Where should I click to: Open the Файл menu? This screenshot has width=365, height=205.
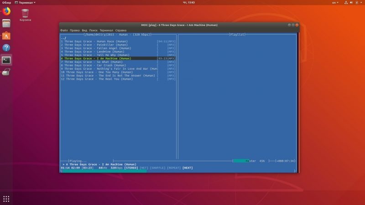(x=64, y=30)
